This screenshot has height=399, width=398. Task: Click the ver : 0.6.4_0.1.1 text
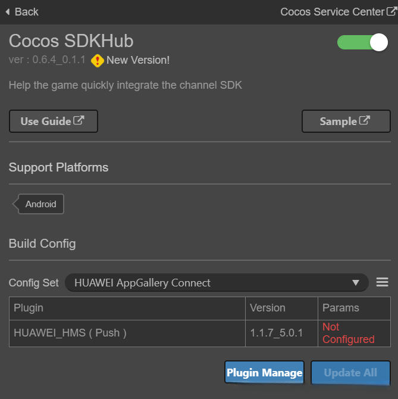pos(47,60)
